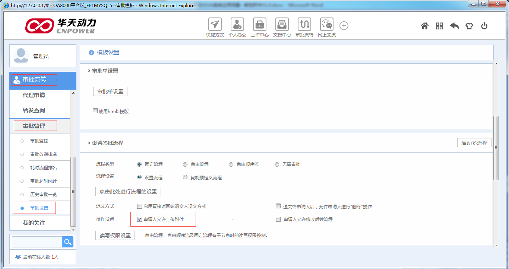Open the 网上交流 chat icon
Screen dimensions: 509x269
pos(327,25)
